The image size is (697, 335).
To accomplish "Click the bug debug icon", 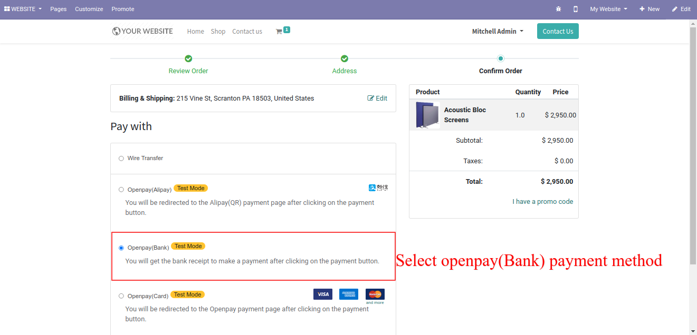I will point(559,9).
